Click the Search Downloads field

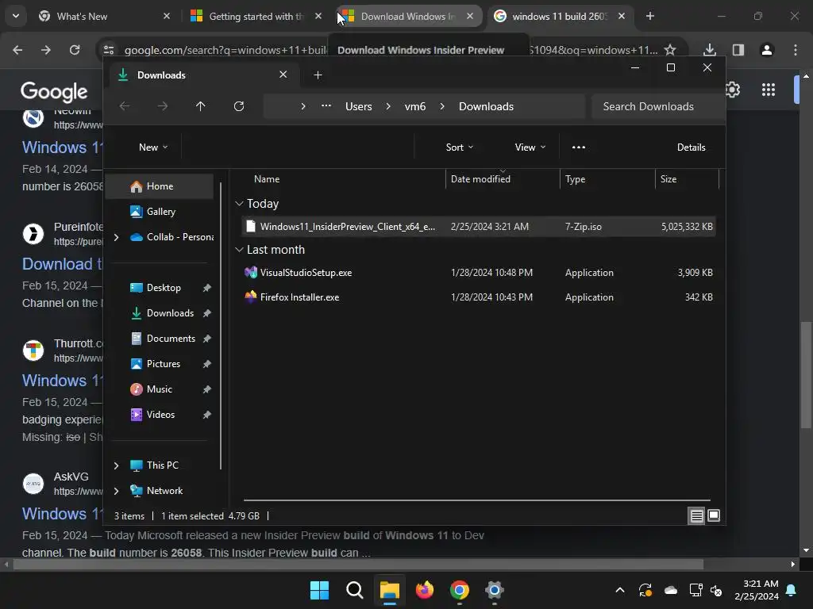pyautogui.click(x=657, y=106)
